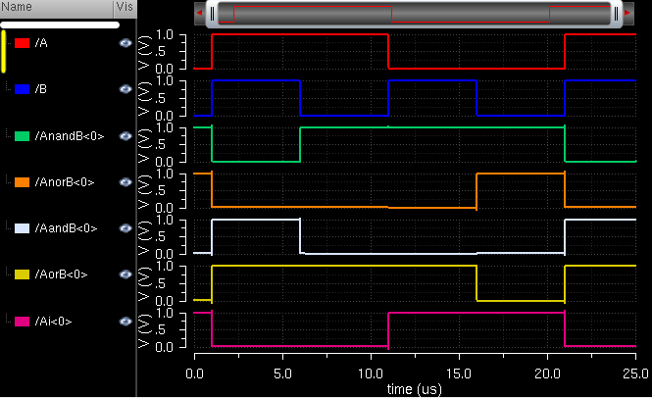Image resolution: width=652 pixels, height=398 pixels.
Task: Toggle visibility eye for /AandB<0>
Action: [125, 228]
